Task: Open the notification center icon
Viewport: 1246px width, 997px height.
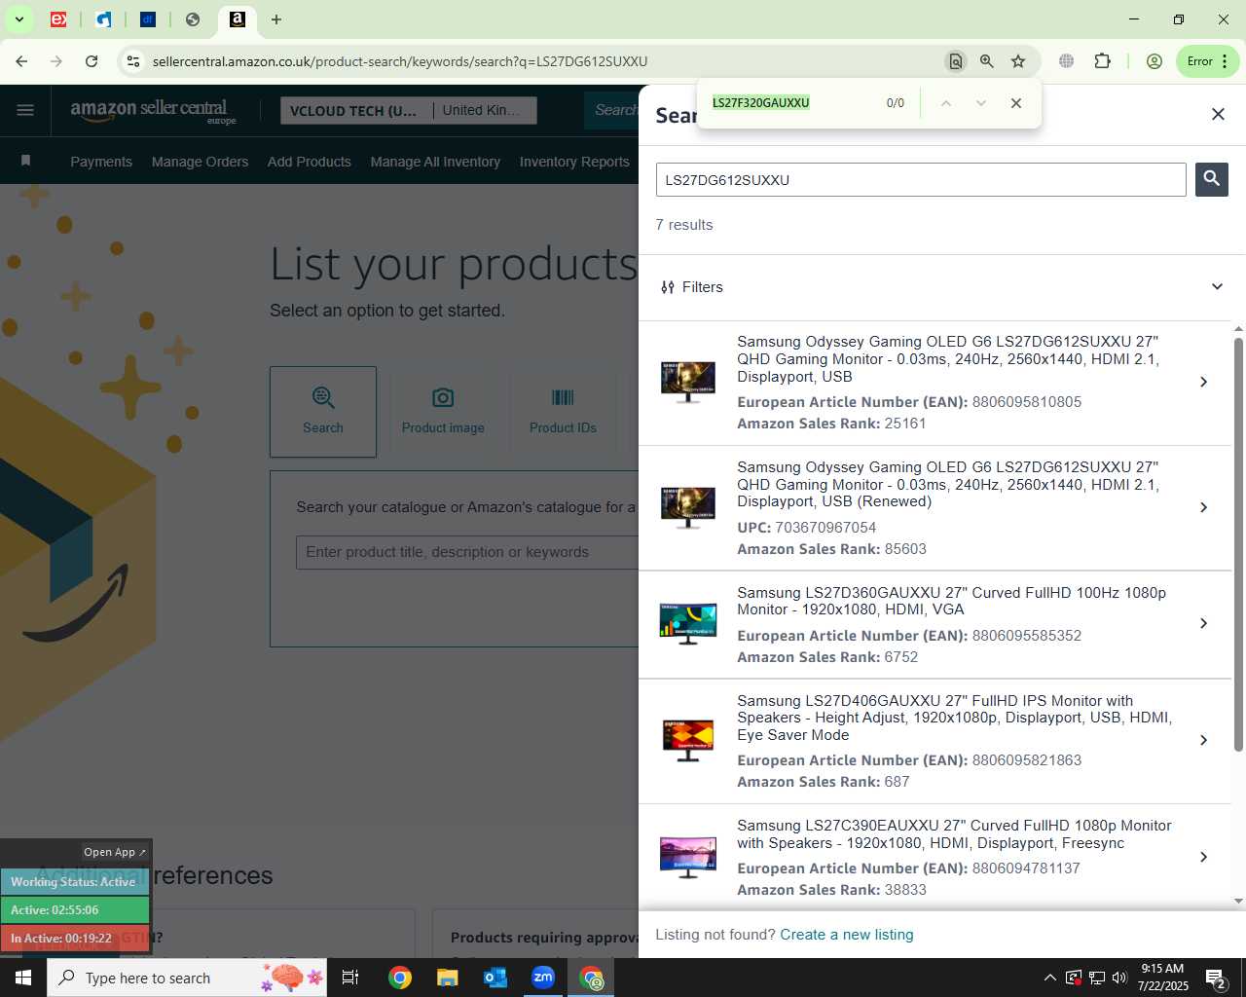Action: pyautogui.click(x=1217, y=978)
